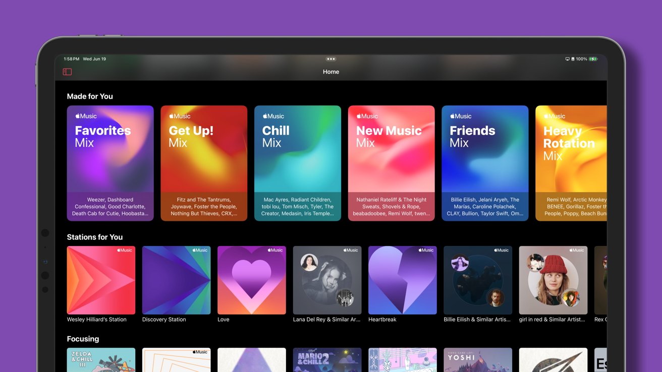Tap the three-dot multitasking menu
662x372 pixels.
pos(331,59)
